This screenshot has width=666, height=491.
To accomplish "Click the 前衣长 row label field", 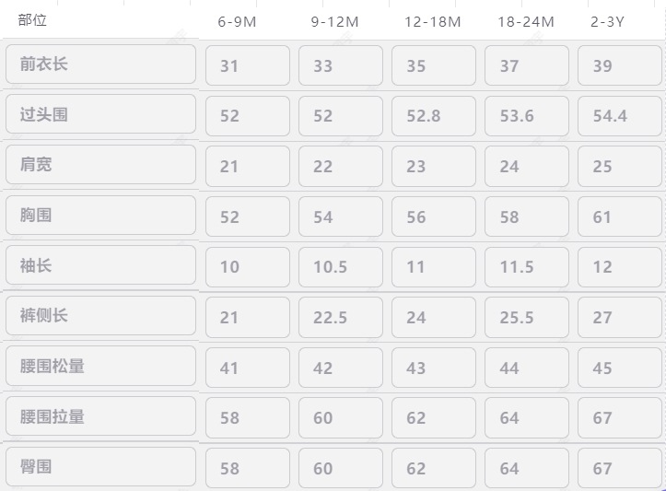I will coord(100,64).
